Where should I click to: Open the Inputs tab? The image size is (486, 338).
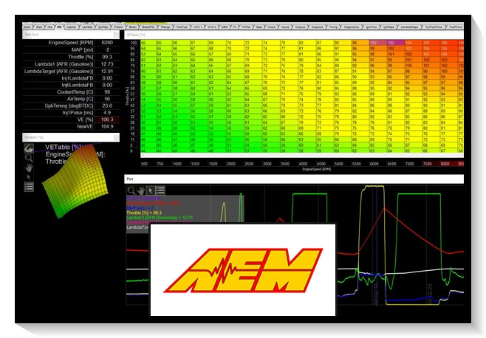[285, 27]
